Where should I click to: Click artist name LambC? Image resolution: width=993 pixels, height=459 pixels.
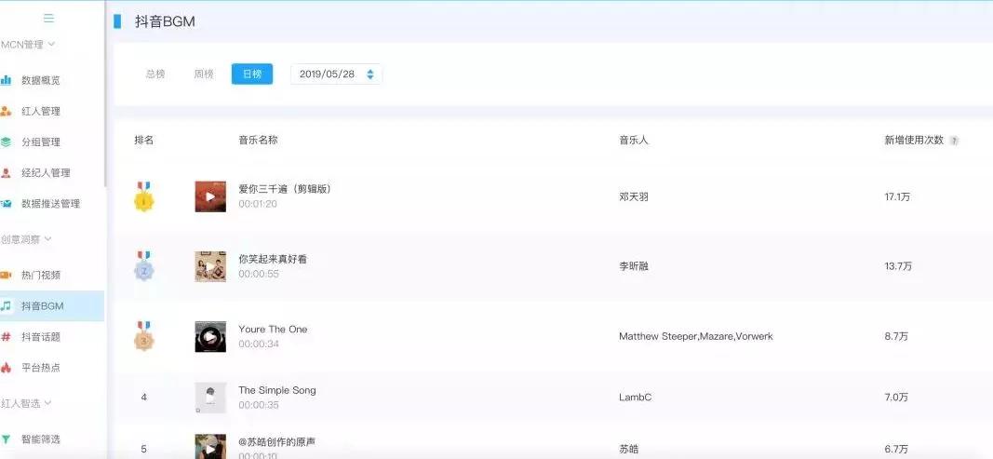click(x=636, y=398)
